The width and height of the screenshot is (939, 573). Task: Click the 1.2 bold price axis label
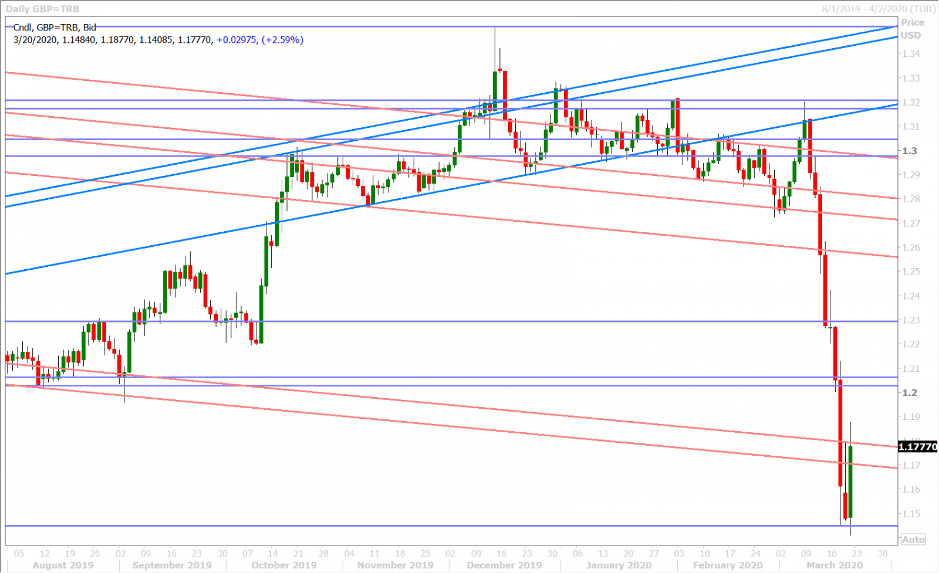pos(909,392)
